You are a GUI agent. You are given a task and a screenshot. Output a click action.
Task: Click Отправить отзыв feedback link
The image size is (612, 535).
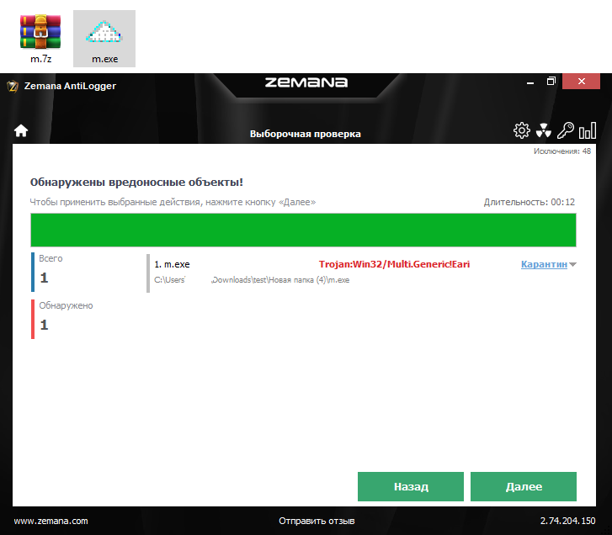click(317, 521)
